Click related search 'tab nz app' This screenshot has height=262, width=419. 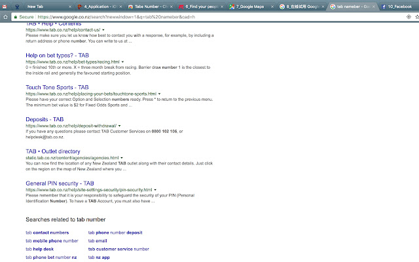[x=99, y=257]
